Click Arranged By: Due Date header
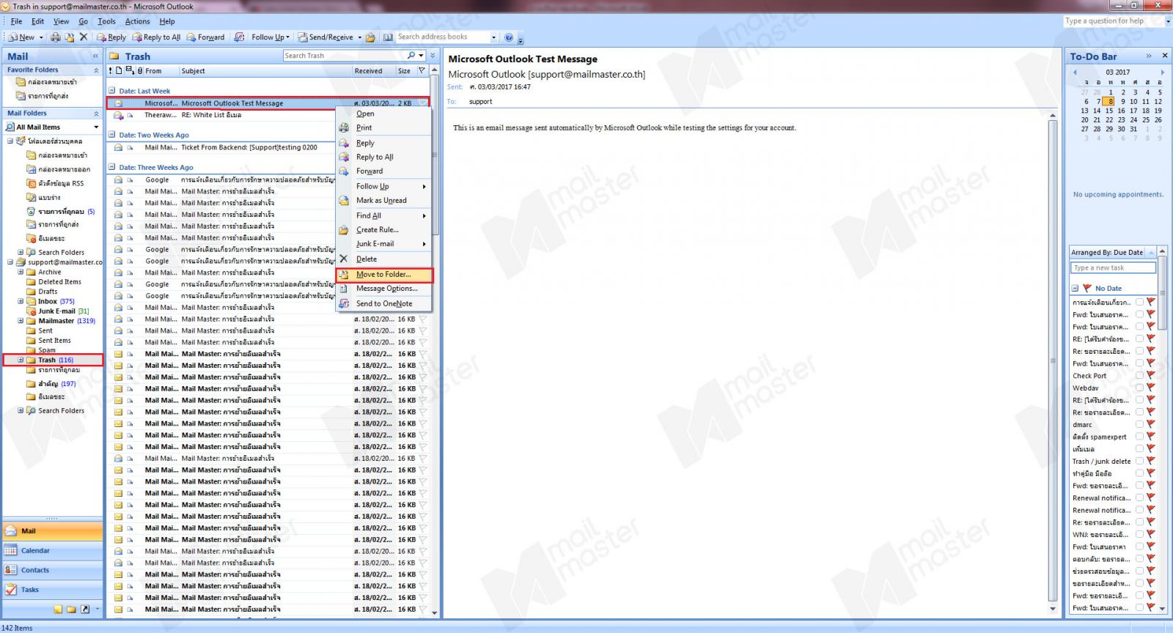The image size is (1173, 633). [1107, 253]
